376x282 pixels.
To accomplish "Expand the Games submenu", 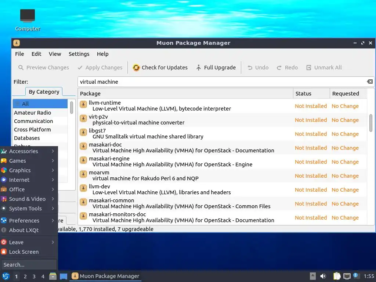I will coord(29,161).
